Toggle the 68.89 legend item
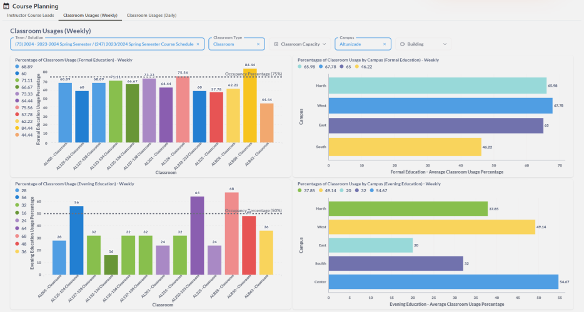 [x=24, y=67]
